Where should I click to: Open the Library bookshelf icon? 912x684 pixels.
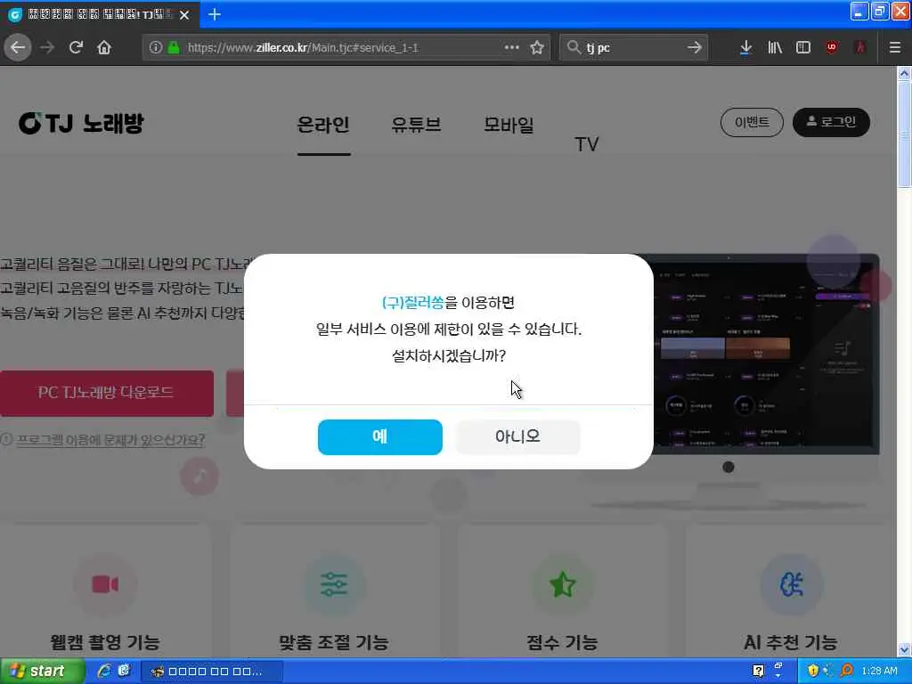click(x=775, y=47)
